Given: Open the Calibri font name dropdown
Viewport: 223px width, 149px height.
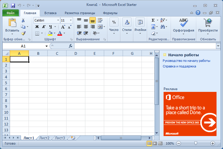Looking at the screenshot, I should pyautogui.click(x=58, y=20).
